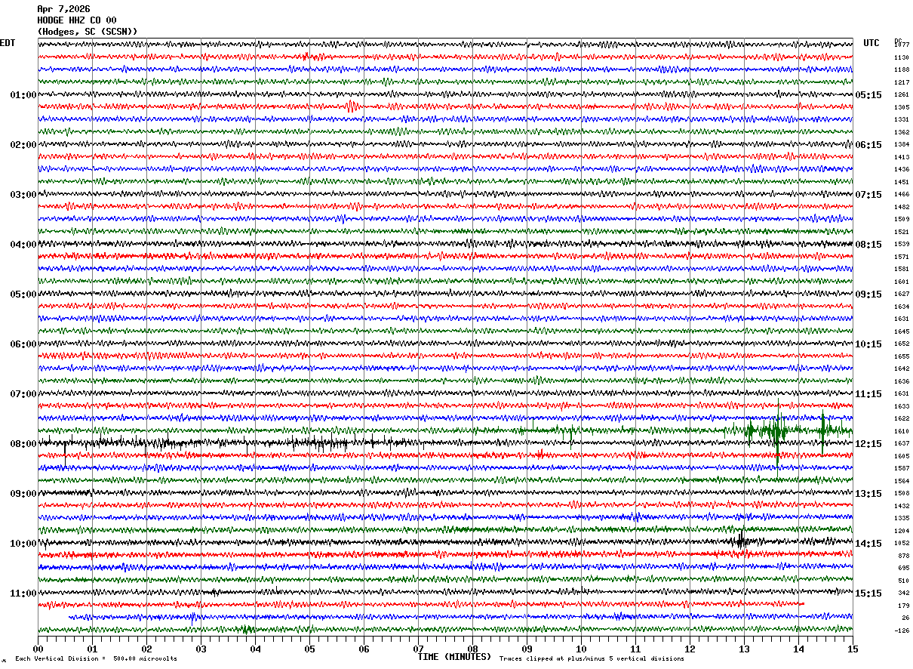The height and width of the screenshot is (669, 913).
Task: Select the 06:00 EDT row label
Action: point(23,344)
